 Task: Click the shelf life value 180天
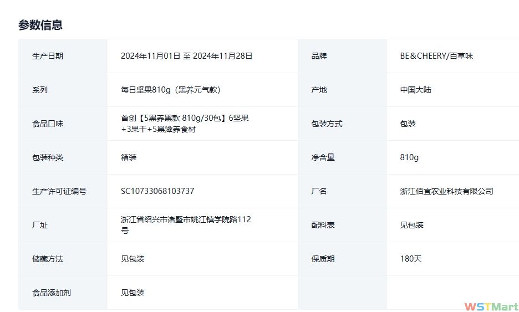pyautogui.click(x=411, y=259)
